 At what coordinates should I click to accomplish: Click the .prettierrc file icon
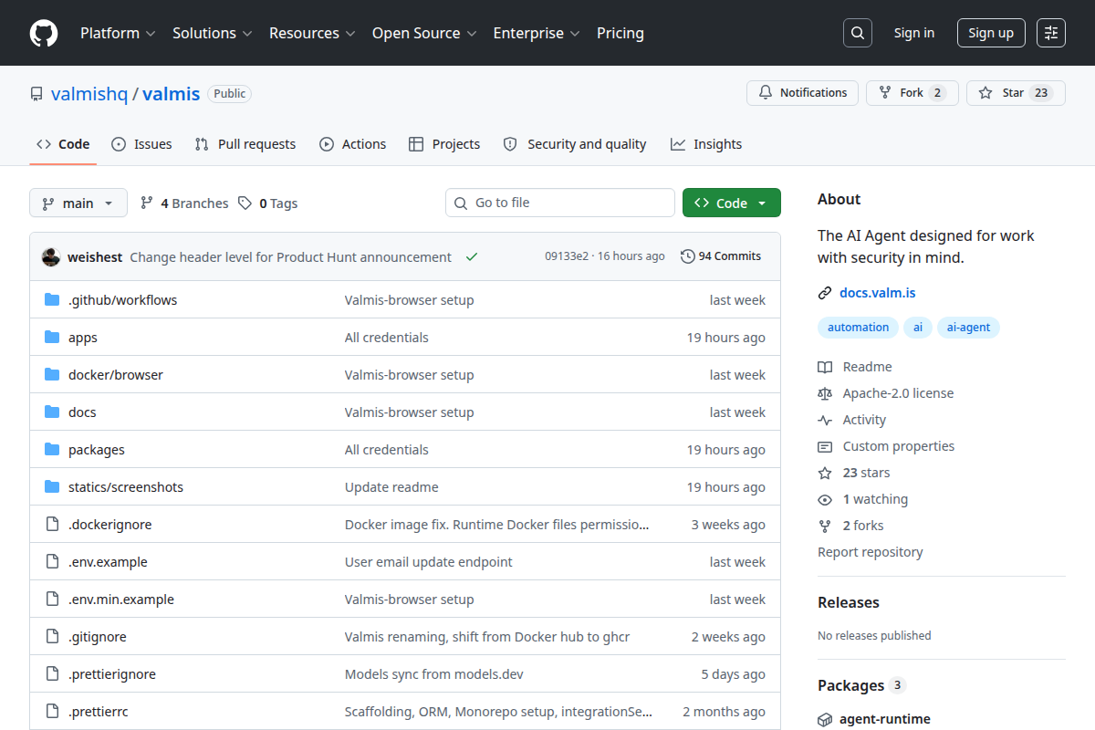tap(52, 711)
